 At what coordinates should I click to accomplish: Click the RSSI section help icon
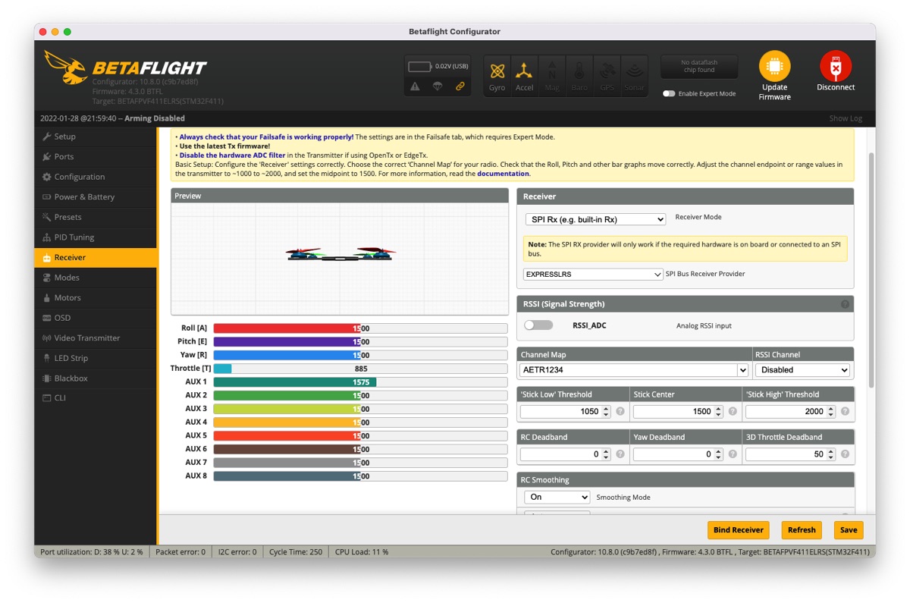[x=845, y=304]
